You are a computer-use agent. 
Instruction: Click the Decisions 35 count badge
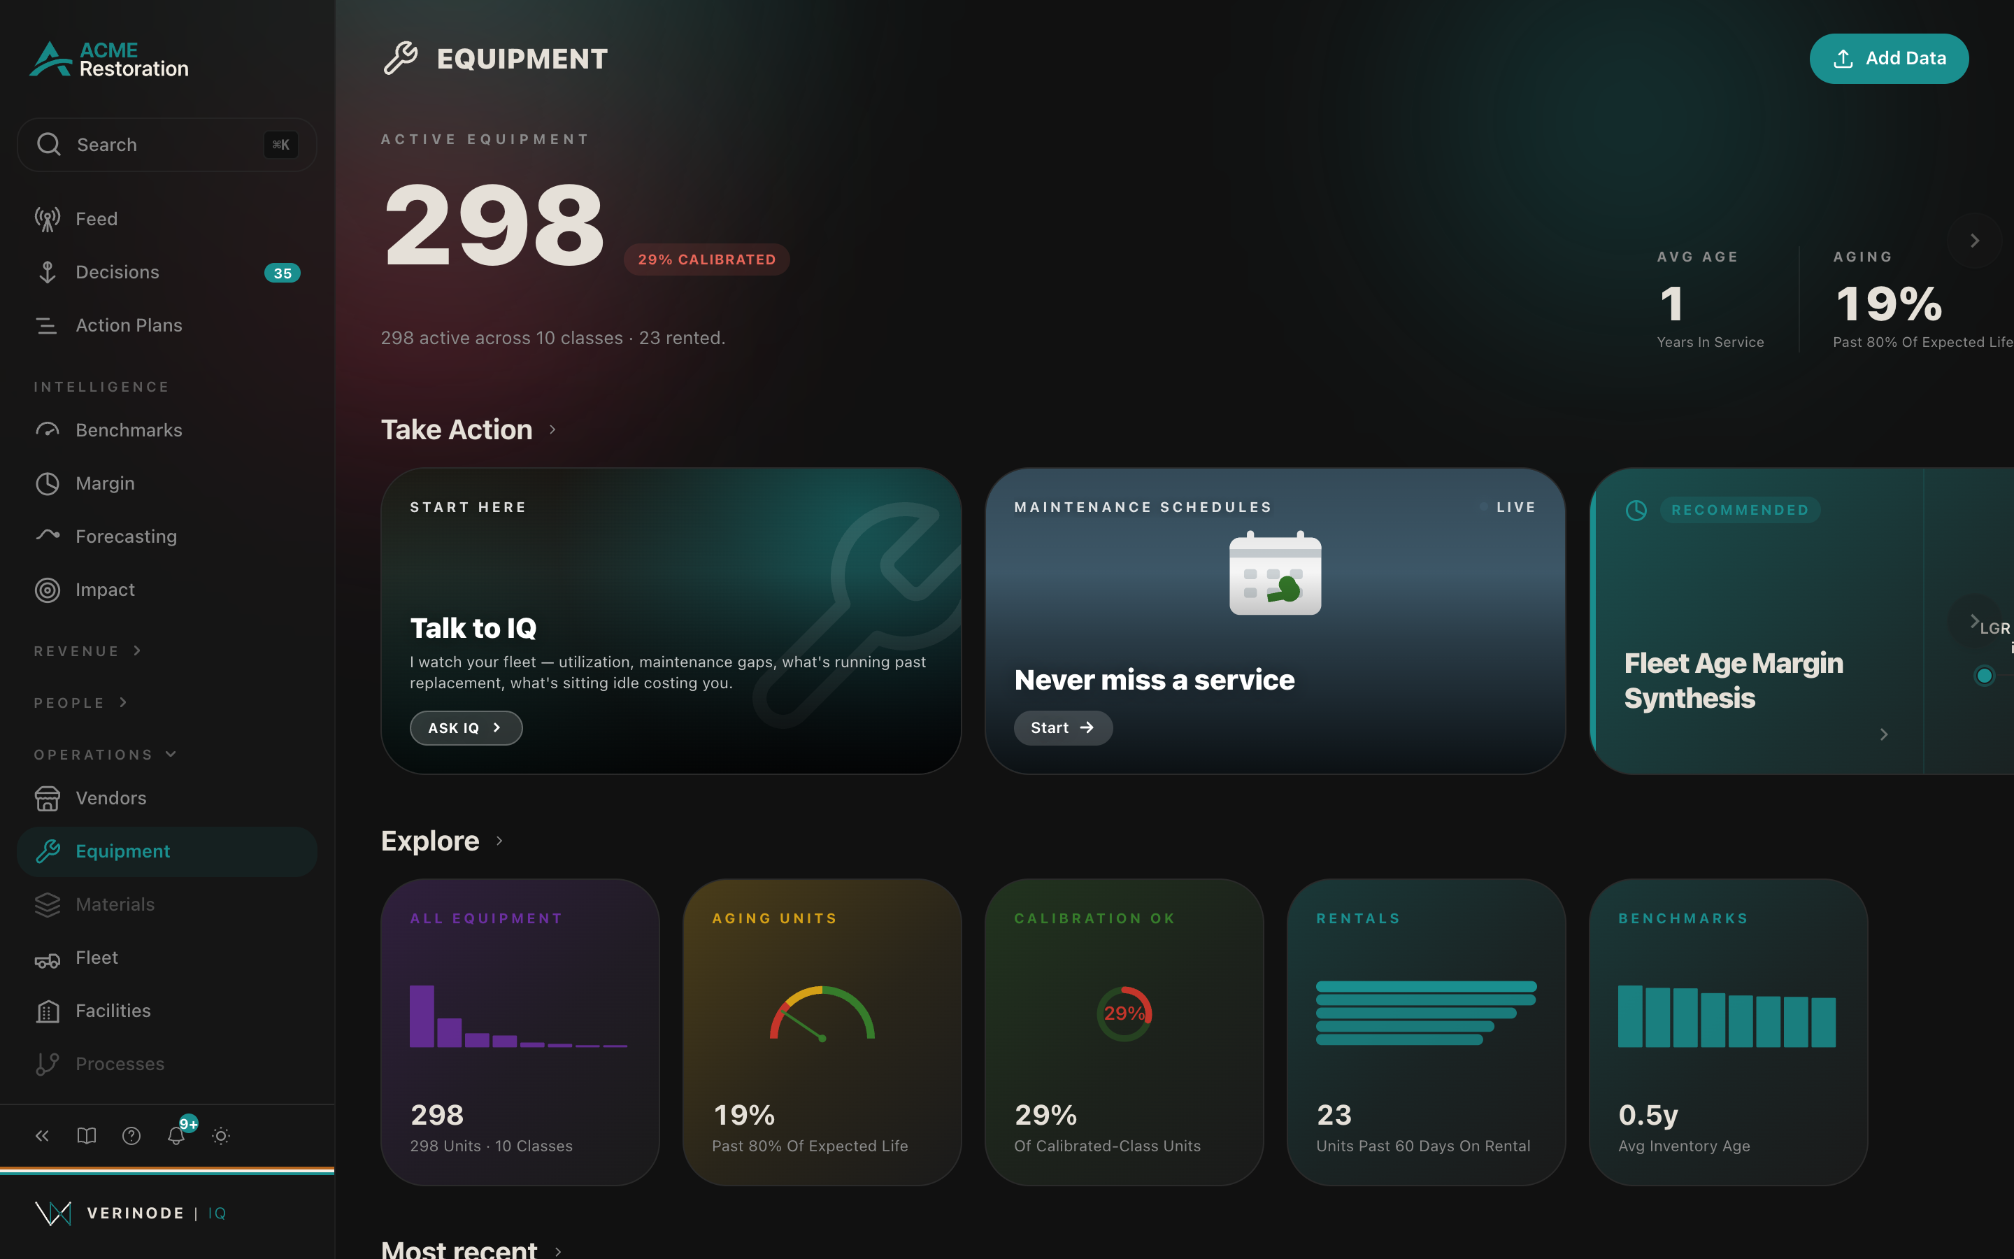click(x=282, y=273)
